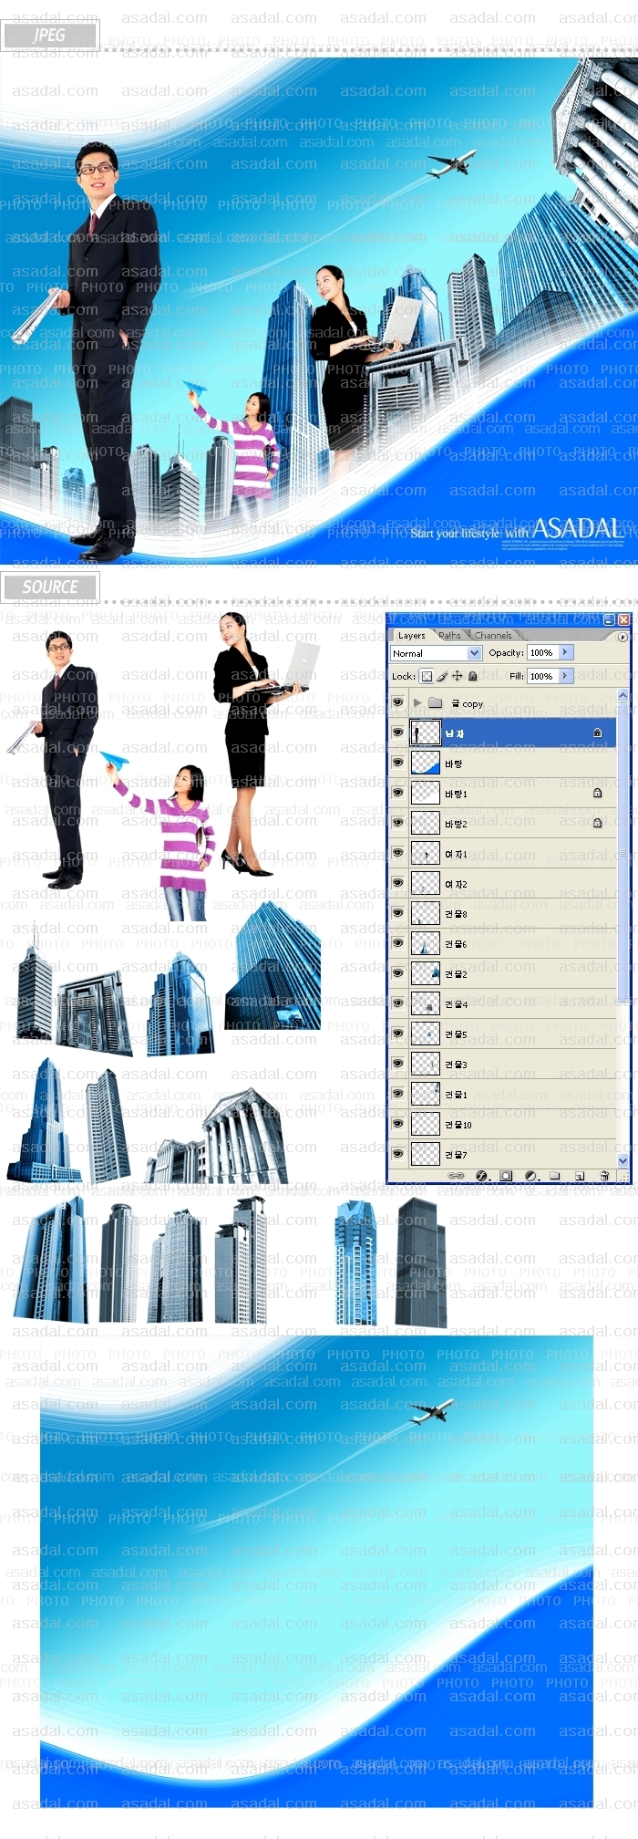This screenshot has height=1839, width=638.
Task: Click the add layer mask icon
Action: [x=506, y=1176]
